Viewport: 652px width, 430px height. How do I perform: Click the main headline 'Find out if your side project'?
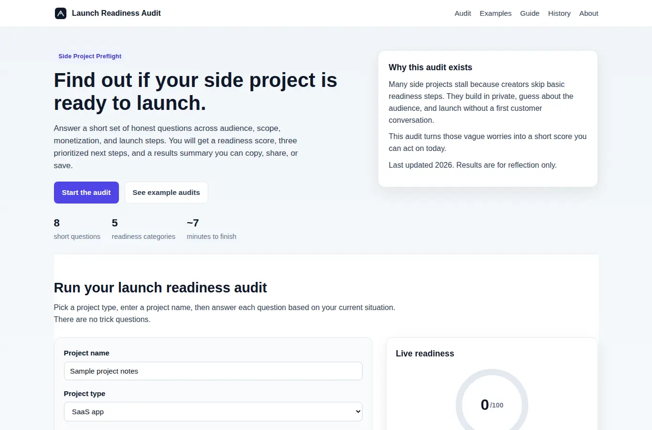[195, 91]
